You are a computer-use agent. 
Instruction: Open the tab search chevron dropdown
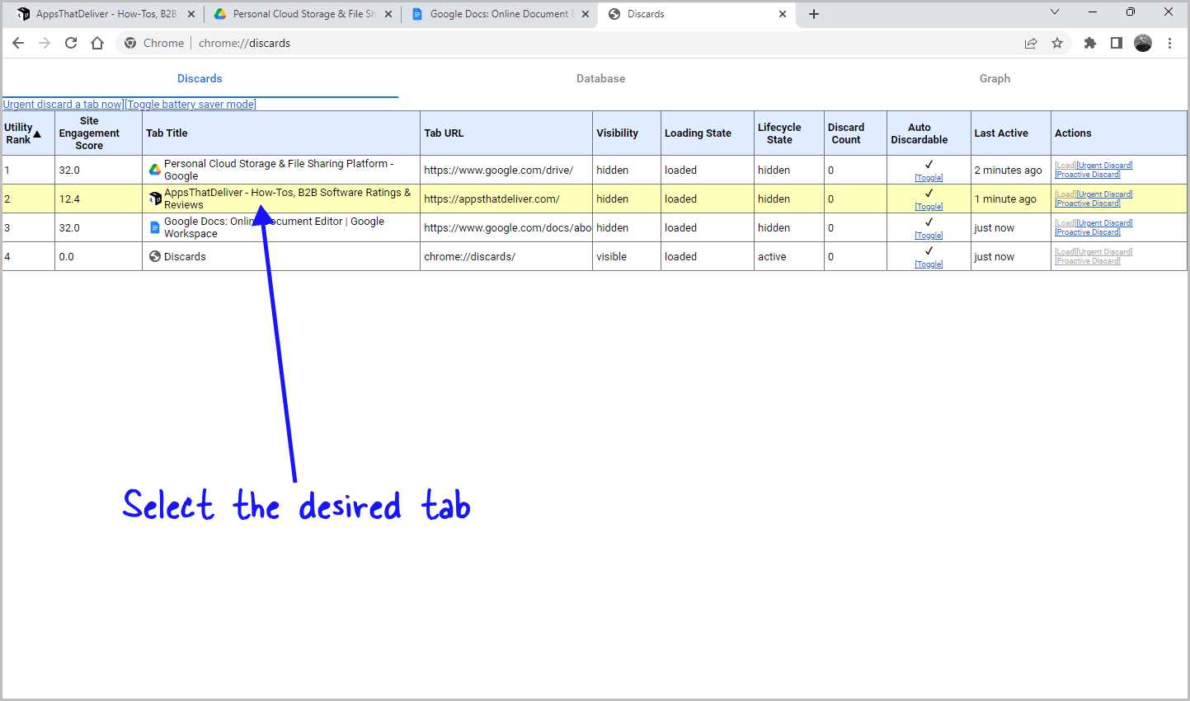click(1055, 13)
